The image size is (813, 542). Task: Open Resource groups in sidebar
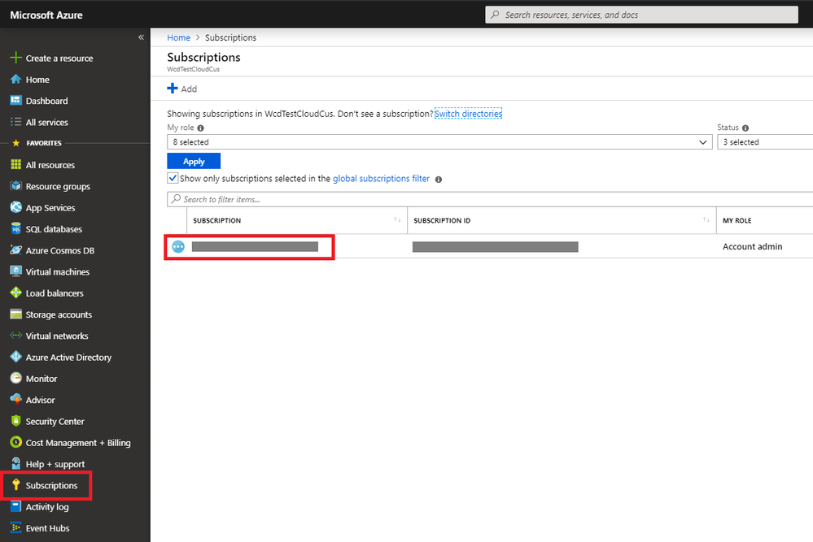(x=58, y=186)
